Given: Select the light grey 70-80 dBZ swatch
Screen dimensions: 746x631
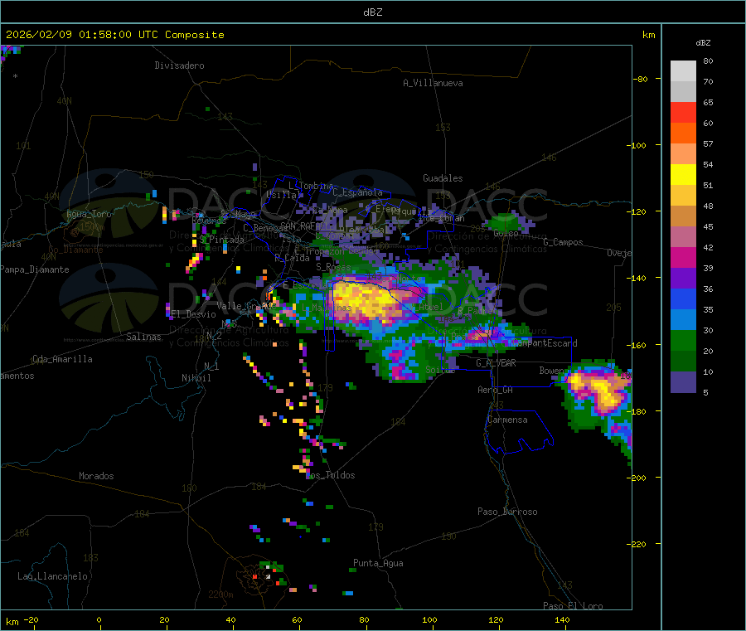Looking at the screenshot, I should (x=683, y=71).
